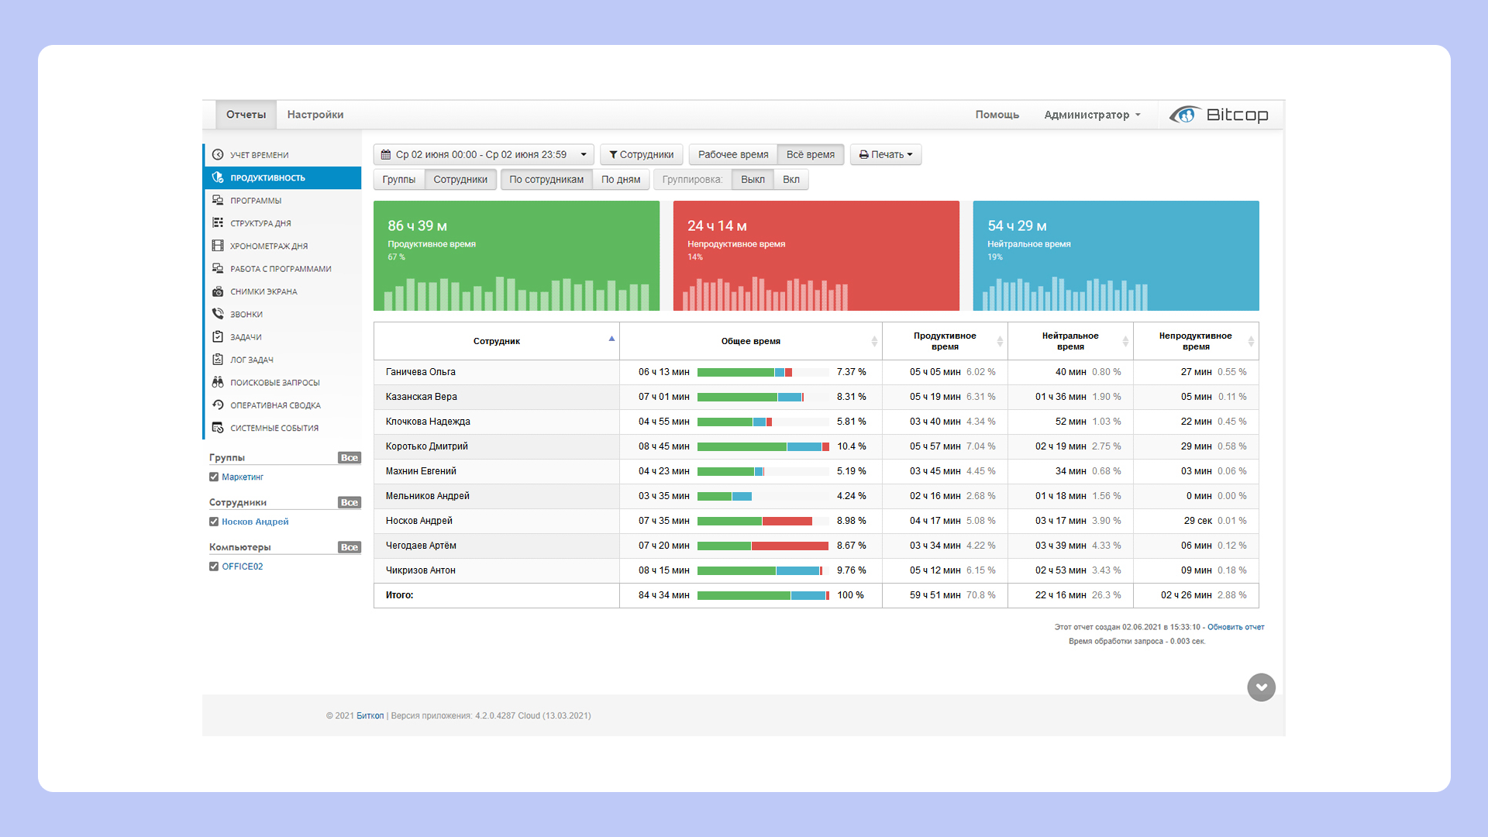This screenshot has height=837, width=1488.
Task: Click the camera icon for Снимки экрана
Action: point(218,291)
